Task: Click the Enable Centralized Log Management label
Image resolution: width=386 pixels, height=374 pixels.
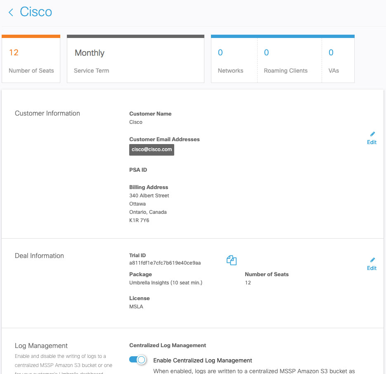Action: pos(203,360)
